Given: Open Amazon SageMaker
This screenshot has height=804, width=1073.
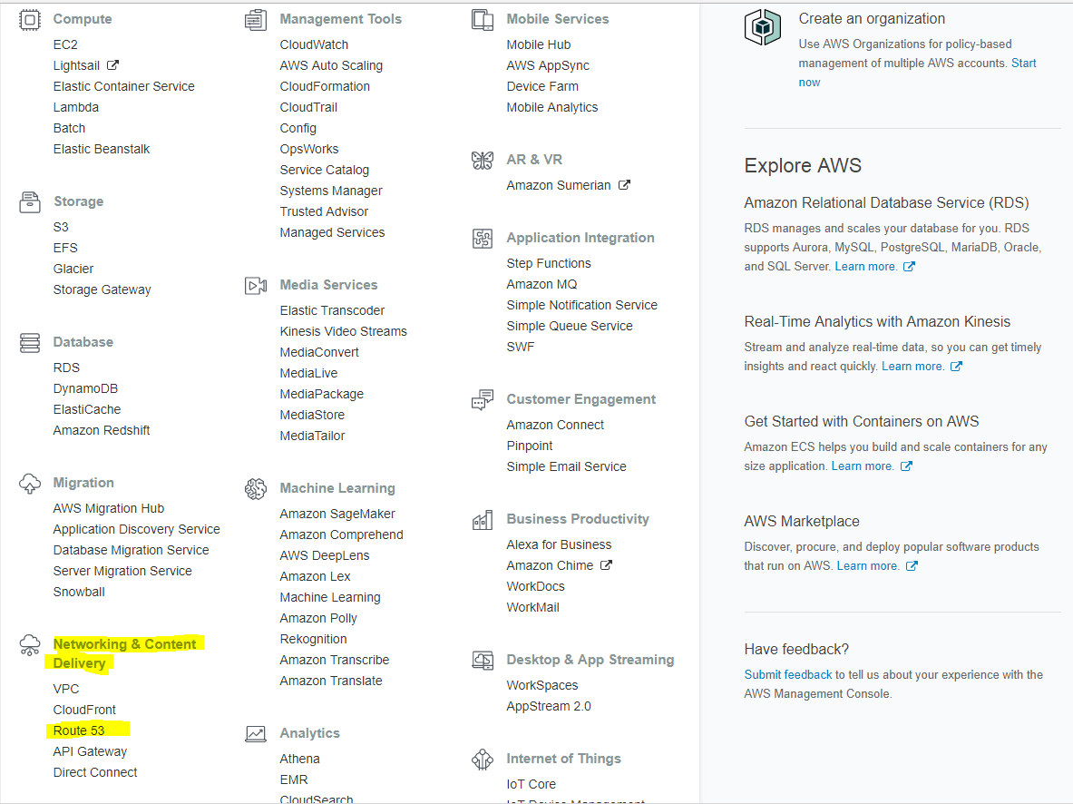Looking at the screenshot, I should 337,515.
